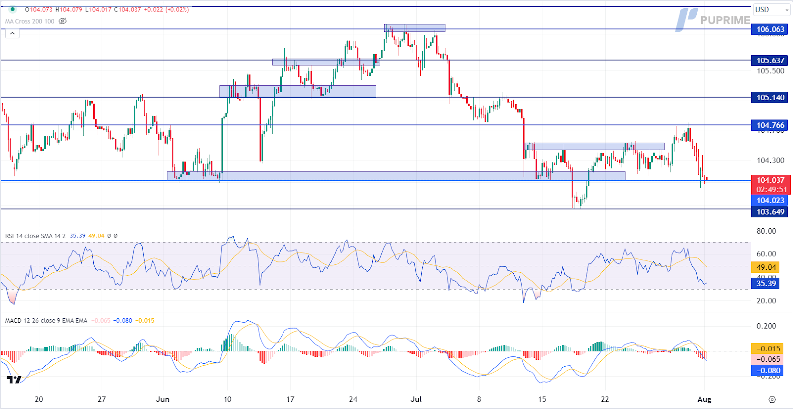This screenshot has height=409, width=793.
Task: Click the Aug label on time axis
Action: (704, 399)
